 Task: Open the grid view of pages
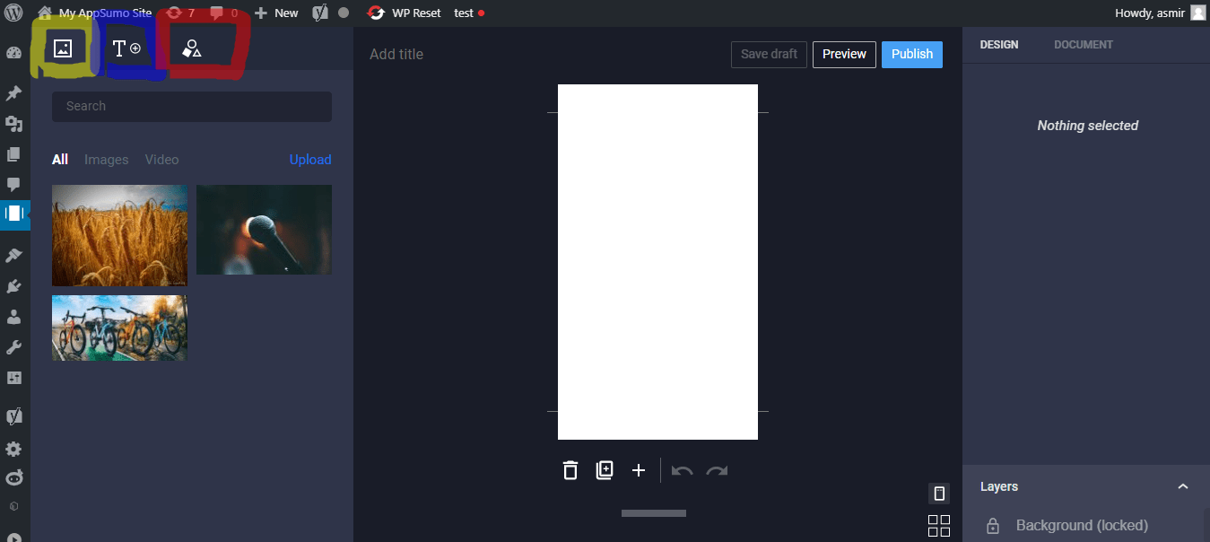pyautogui.click(x=939, y=526)
